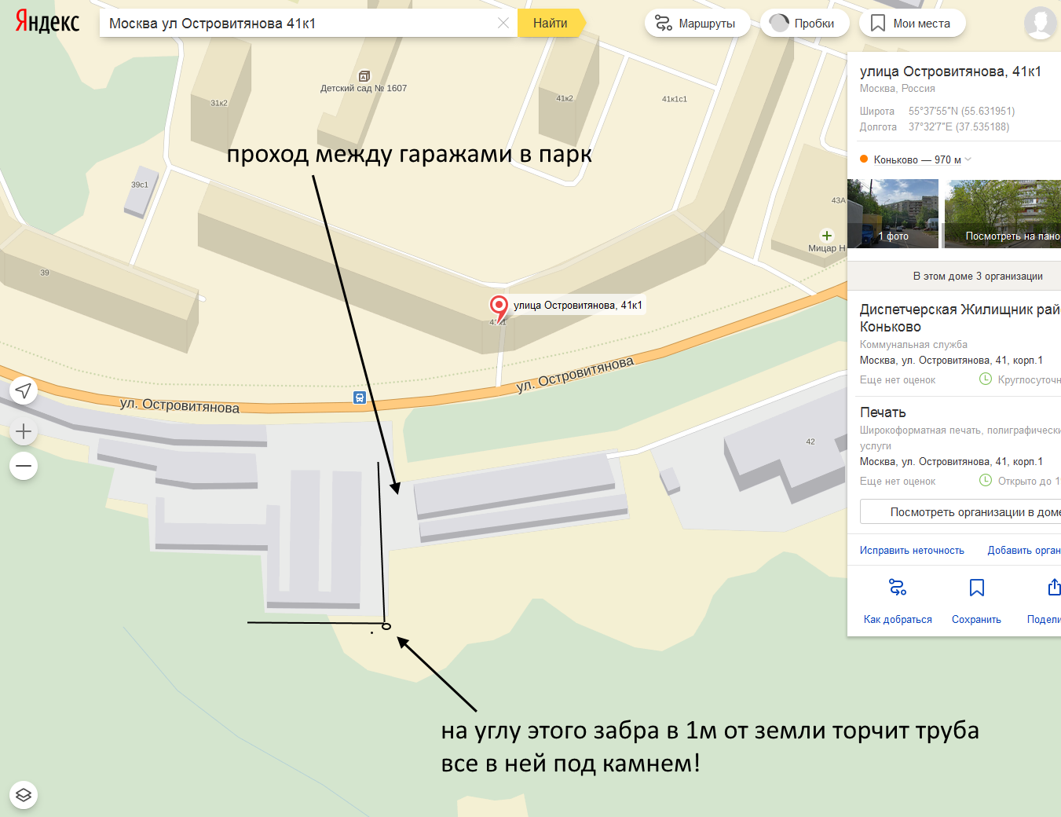Open Диспетчерская Жилищник района Коньково organization

point(960,318)
